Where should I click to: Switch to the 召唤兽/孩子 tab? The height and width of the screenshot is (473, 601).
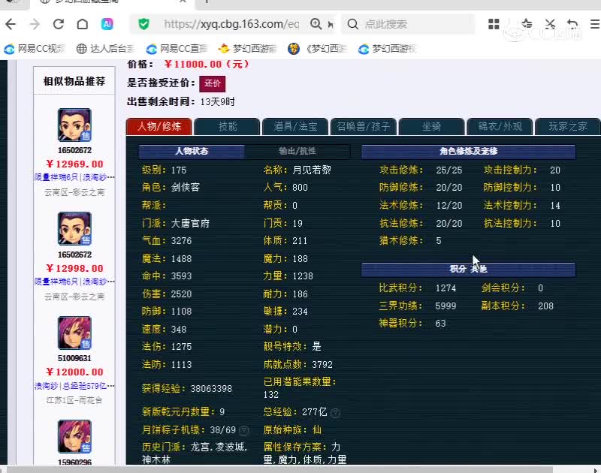coord(364,126)
